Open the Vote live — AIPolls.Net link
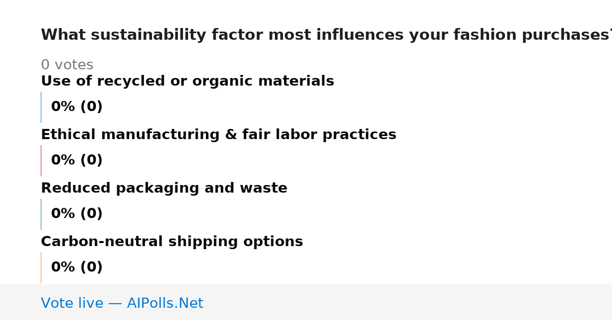 (x=122, y=303)
